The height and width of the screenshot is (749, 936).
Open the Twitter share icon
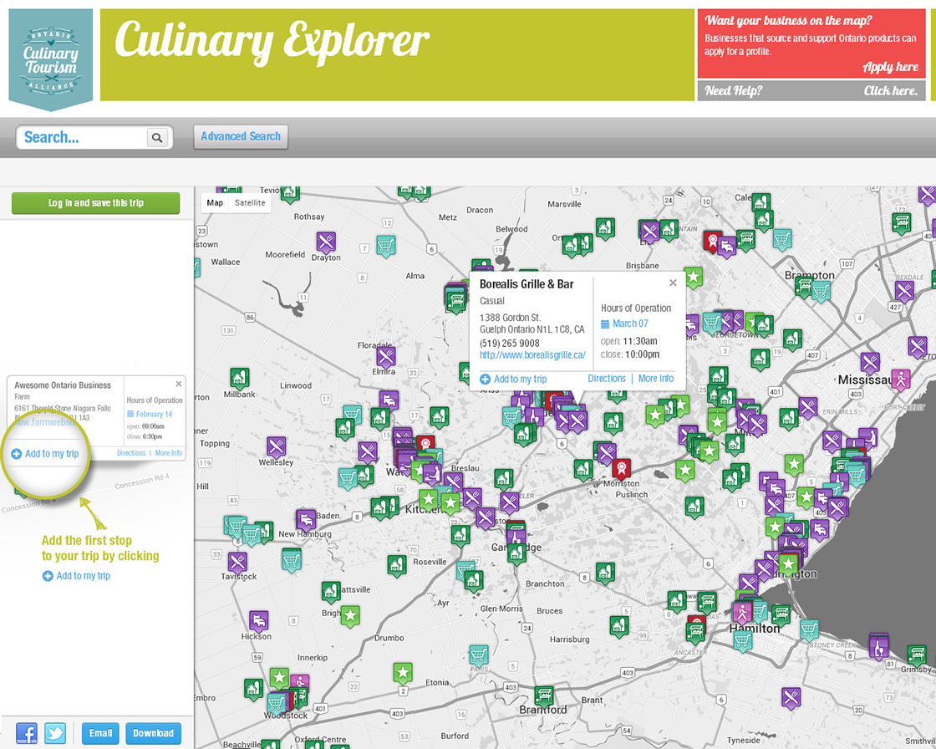click(x=55, y=733)
